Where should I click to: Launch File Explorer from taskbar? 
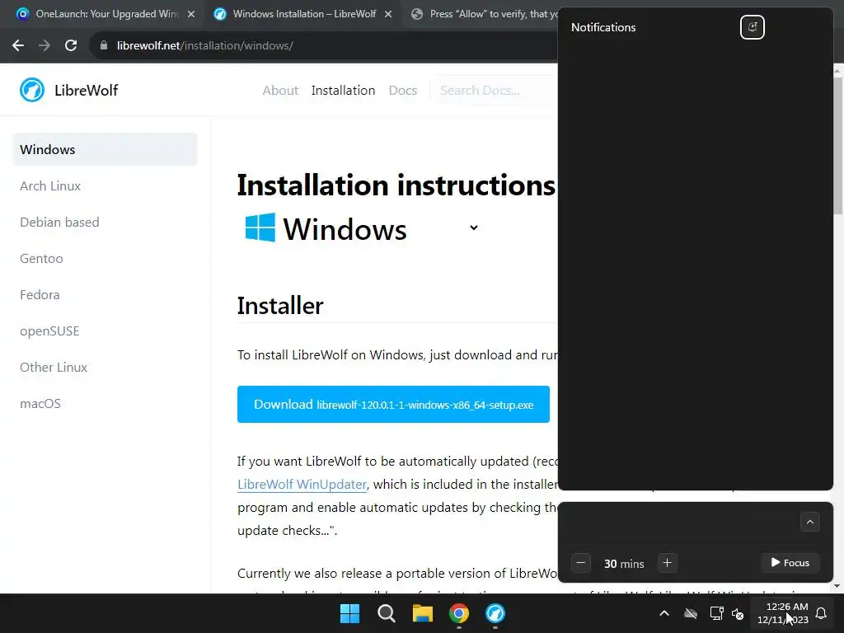coord(423,613)
